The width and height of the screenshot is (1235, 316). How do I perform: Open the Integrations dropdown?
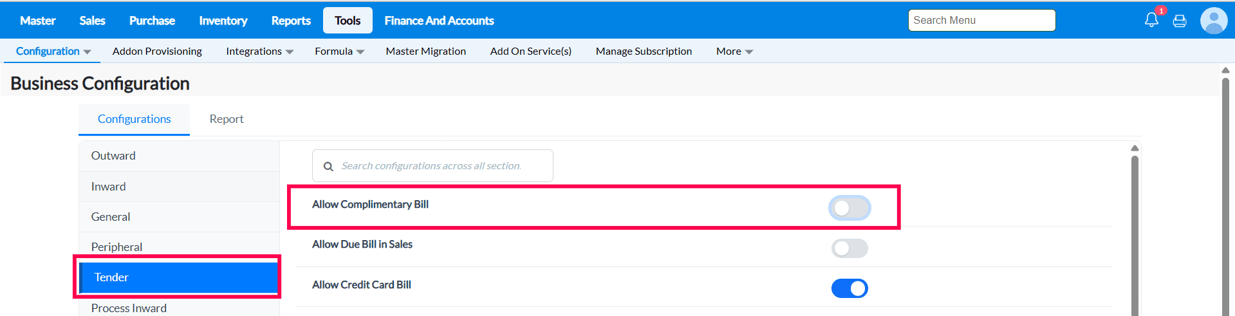[x=259, y=51]
